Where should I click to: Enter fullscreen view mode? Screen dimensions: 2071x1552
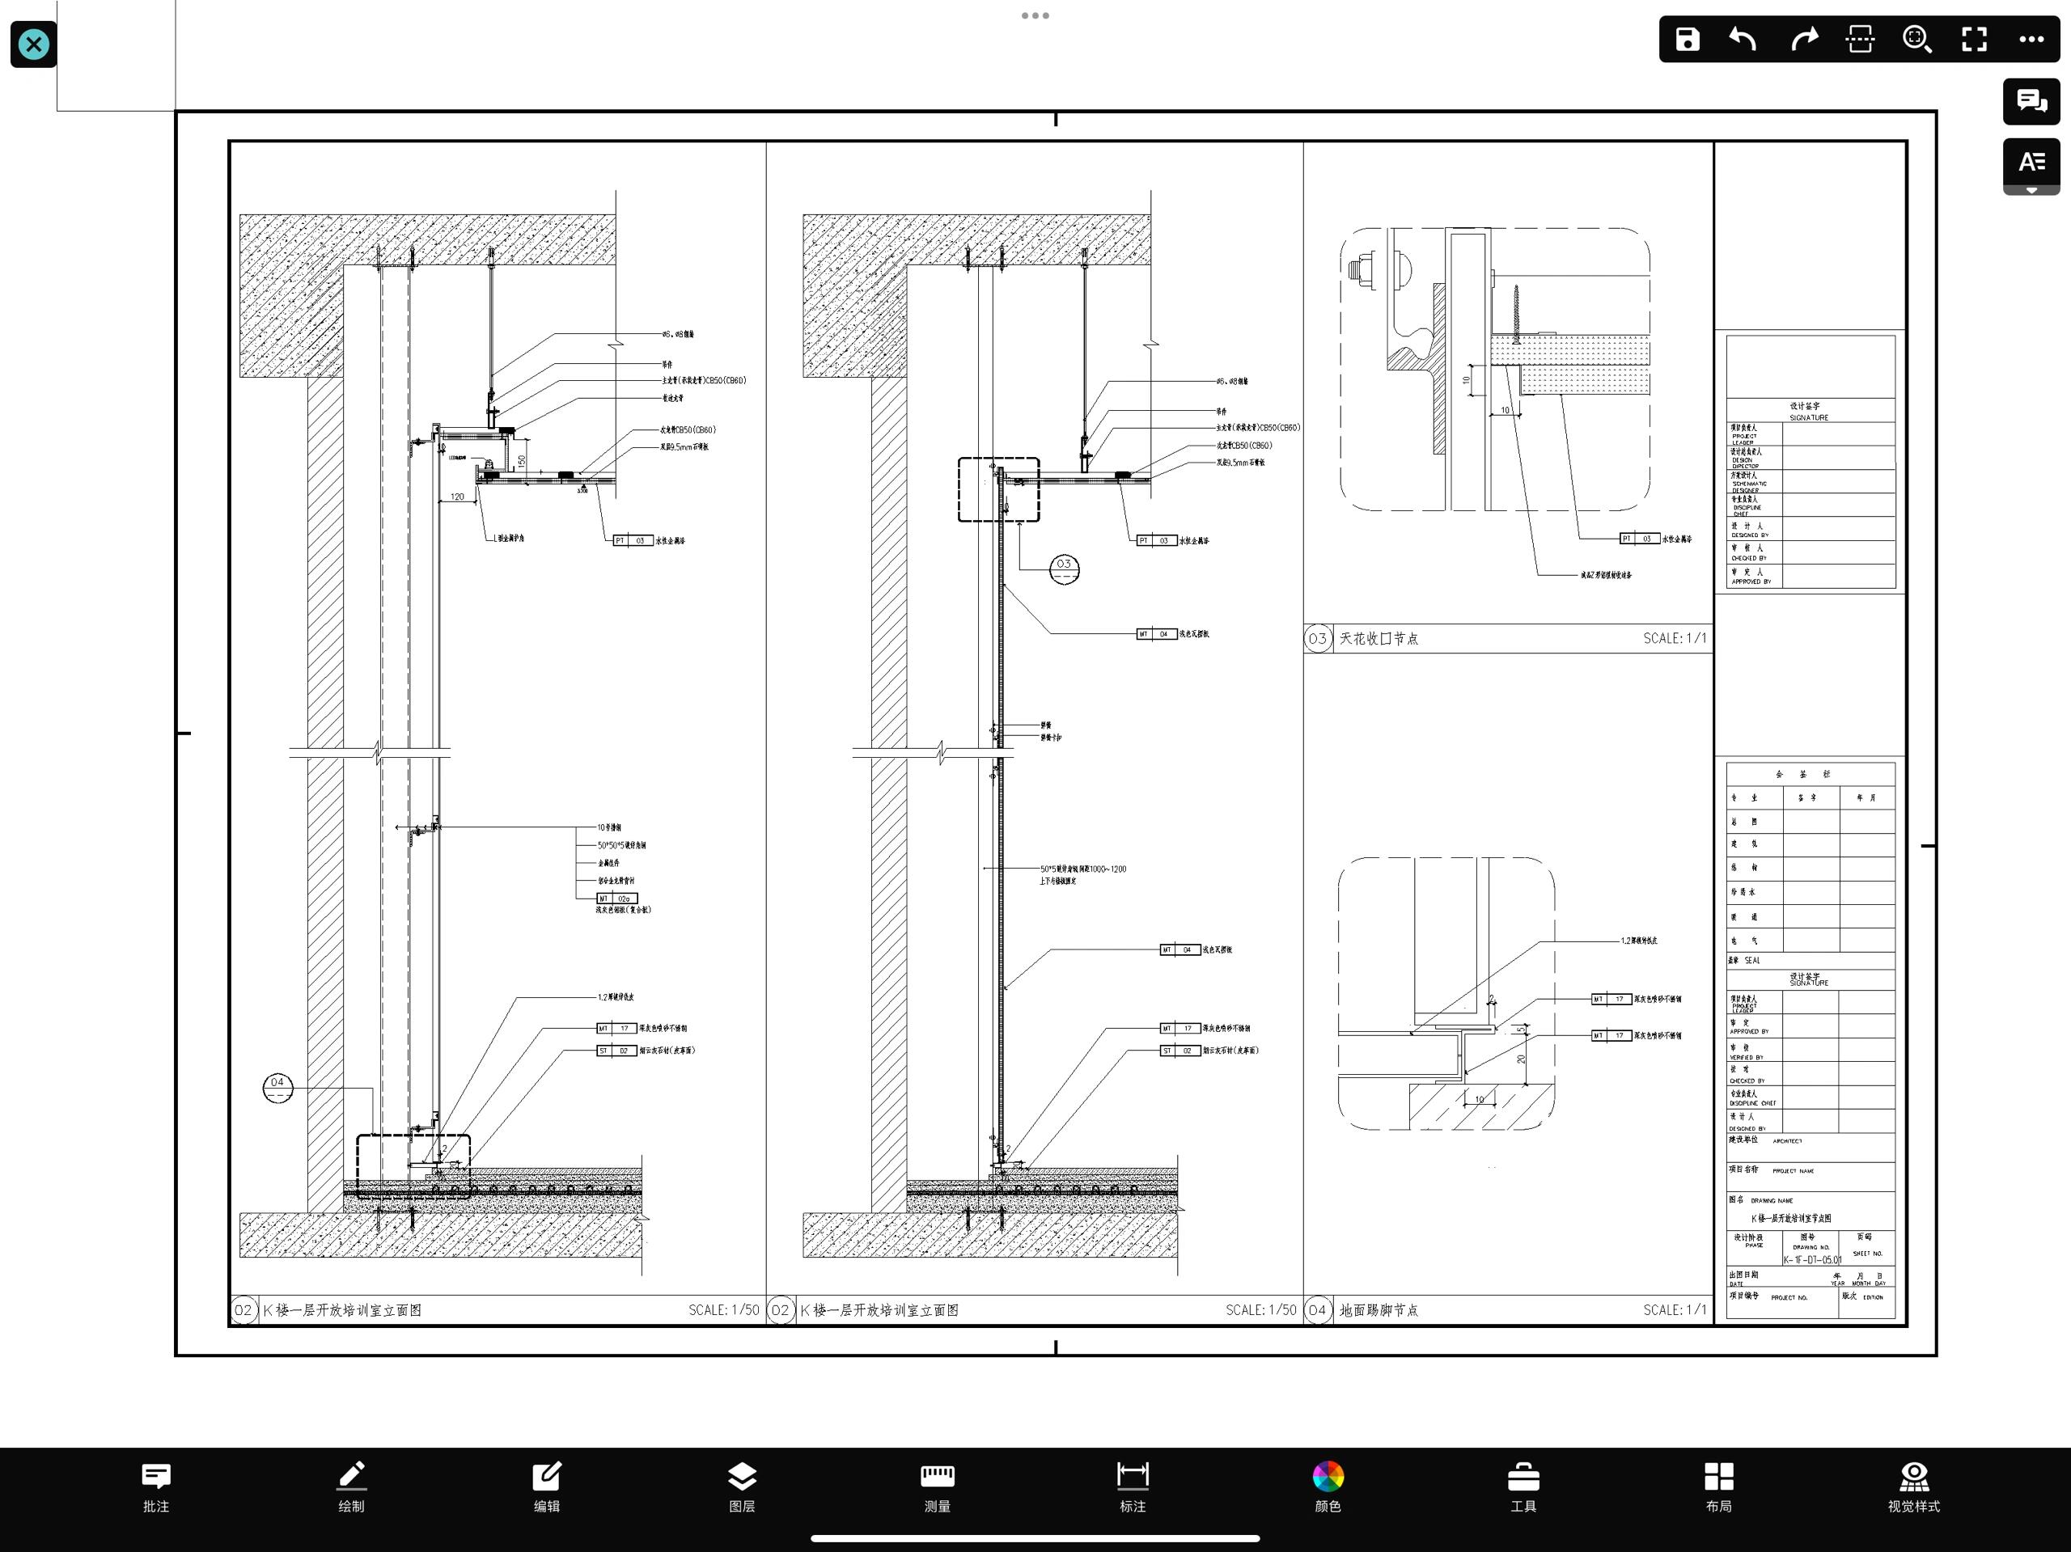click(1974, 40)
